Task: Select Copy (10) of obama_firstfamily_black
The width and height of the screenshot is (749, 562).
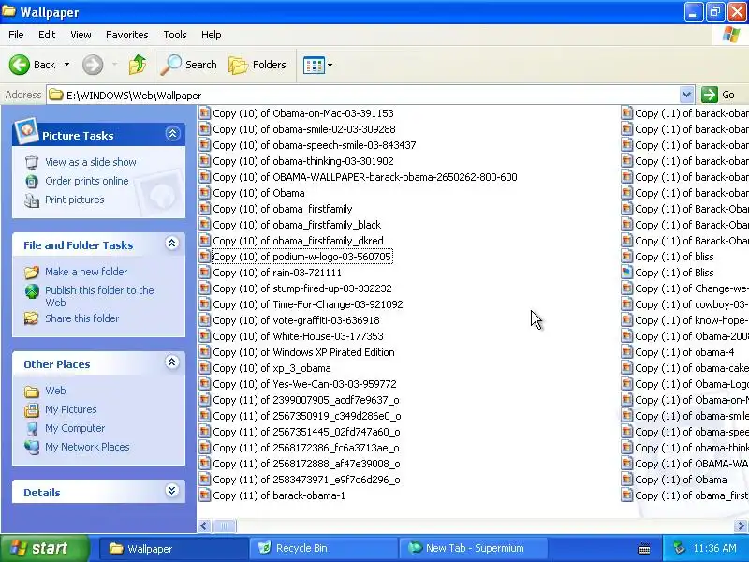Action: click(297, 225)
